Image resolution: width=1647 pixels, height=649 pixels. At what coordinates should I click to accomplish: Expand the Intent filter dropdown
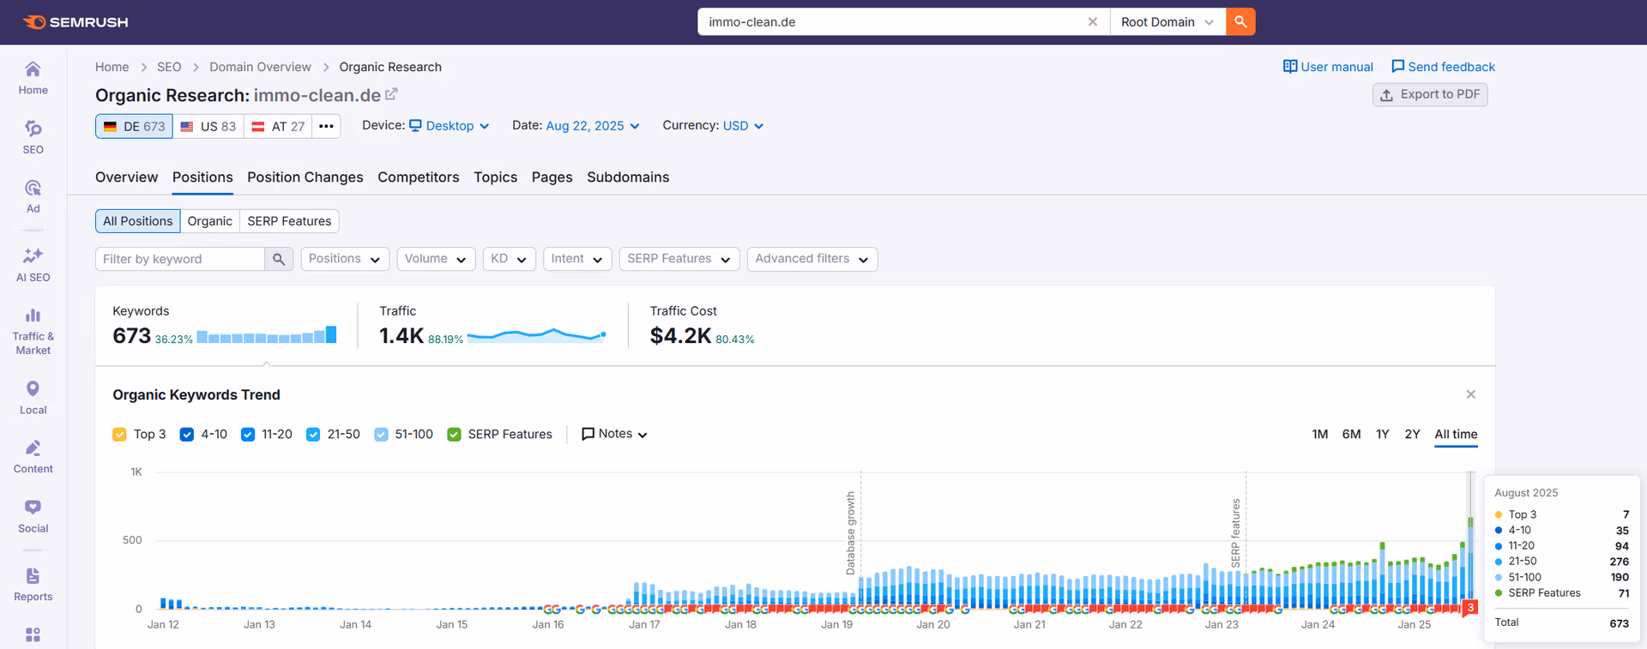tap(577, 259)
